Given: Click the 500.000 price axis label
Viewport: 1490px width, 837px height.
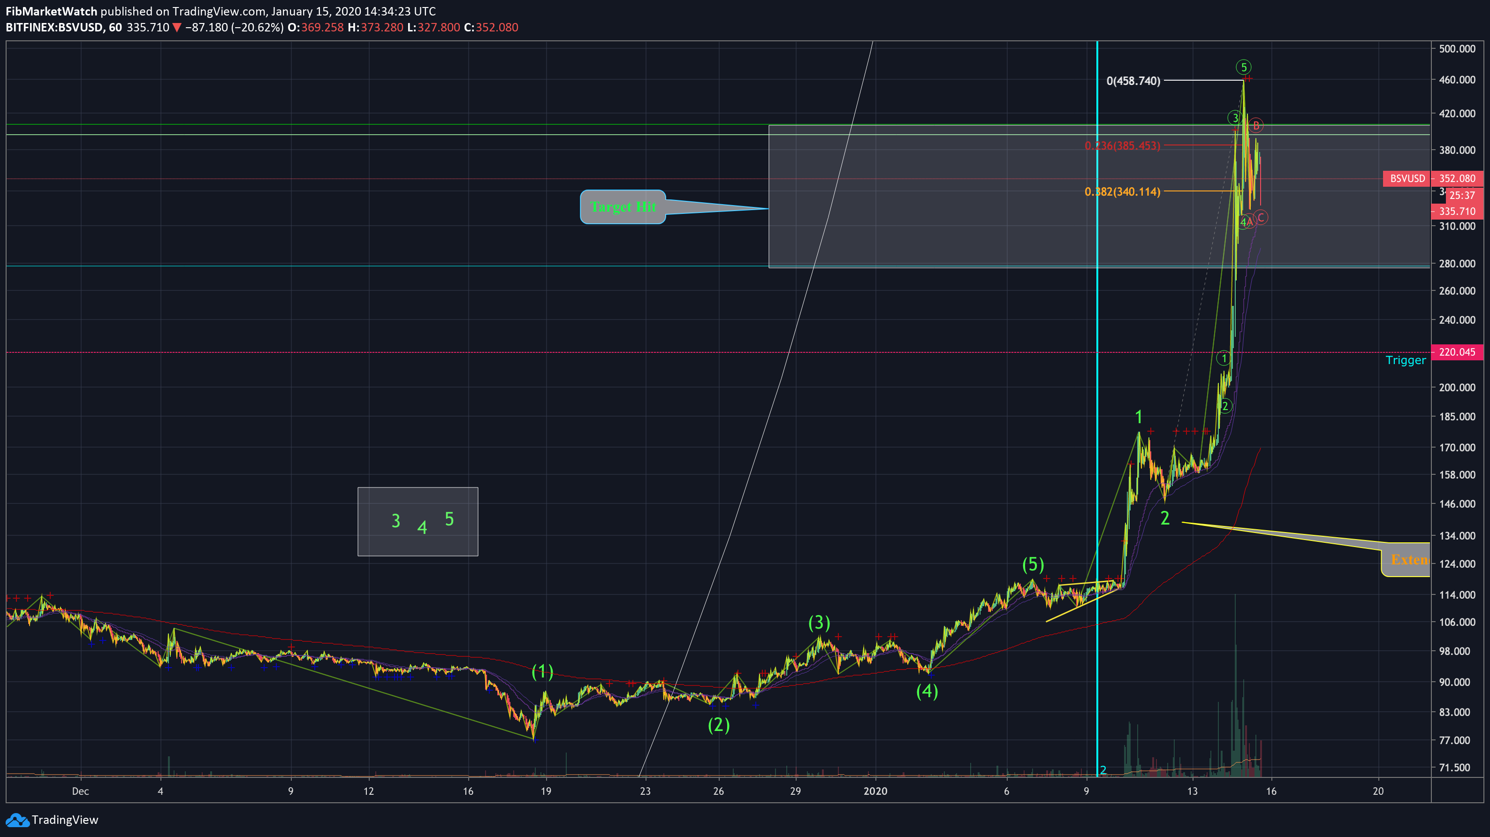Looking at the screenshot, I should [1457, 49].
